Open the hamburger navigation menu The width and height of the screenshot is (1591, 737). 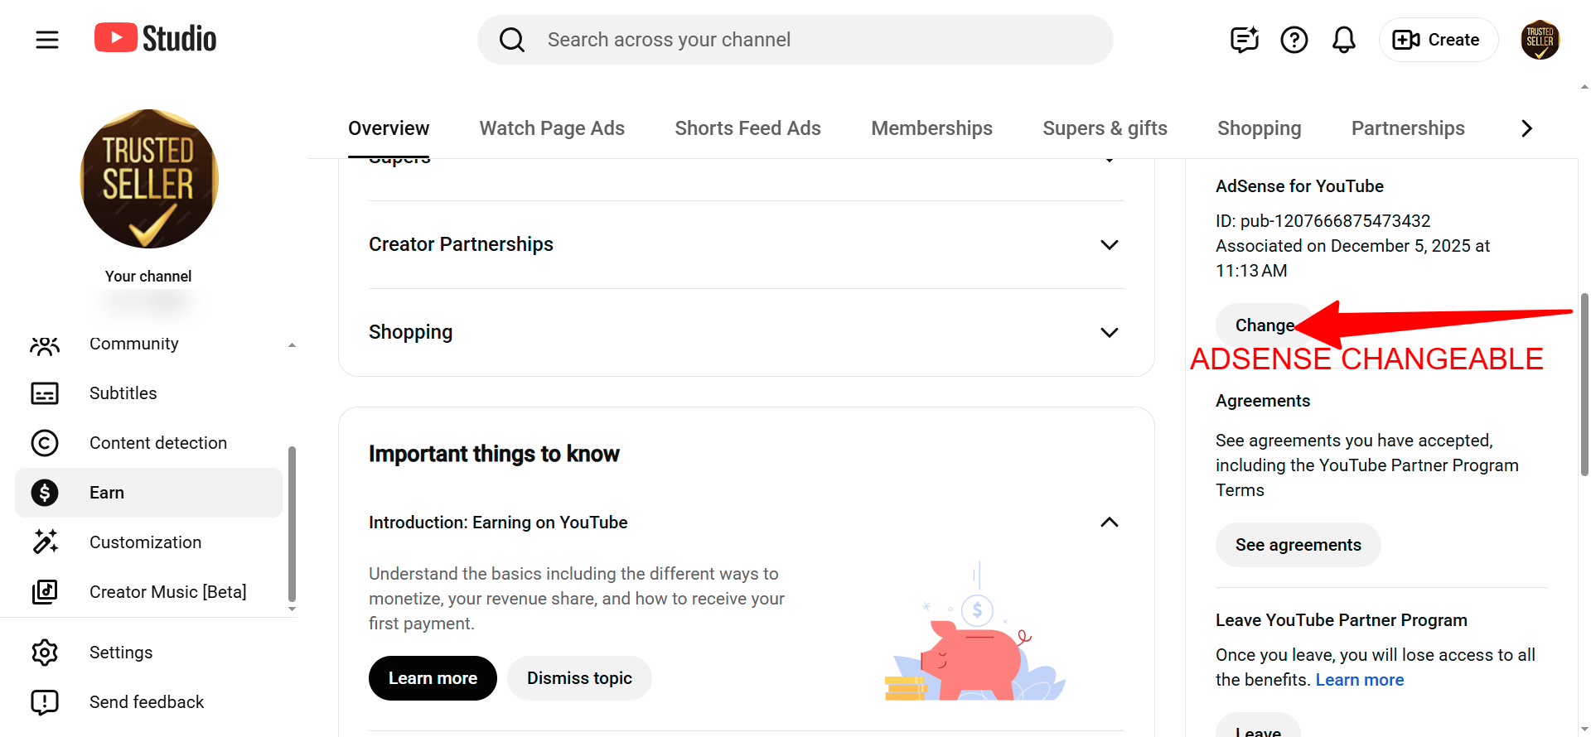[47, 40]
